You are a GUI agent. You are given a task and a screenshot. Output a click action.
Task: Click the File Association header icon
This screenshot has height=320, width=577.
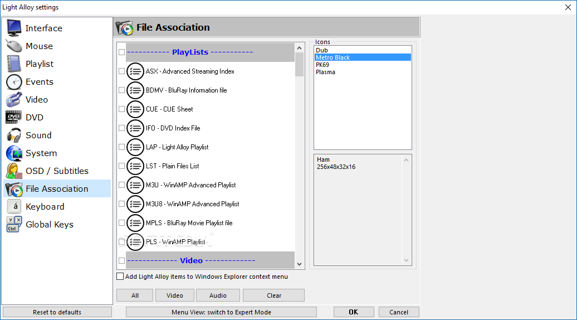tap(124, 28)
